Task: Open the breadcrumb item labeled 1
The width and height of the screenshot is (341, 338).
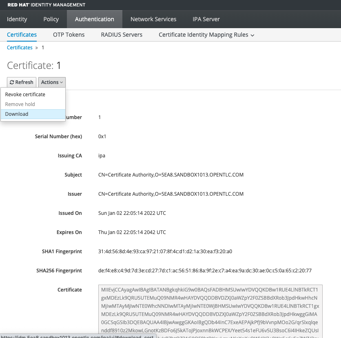Action: coord(42,47)
